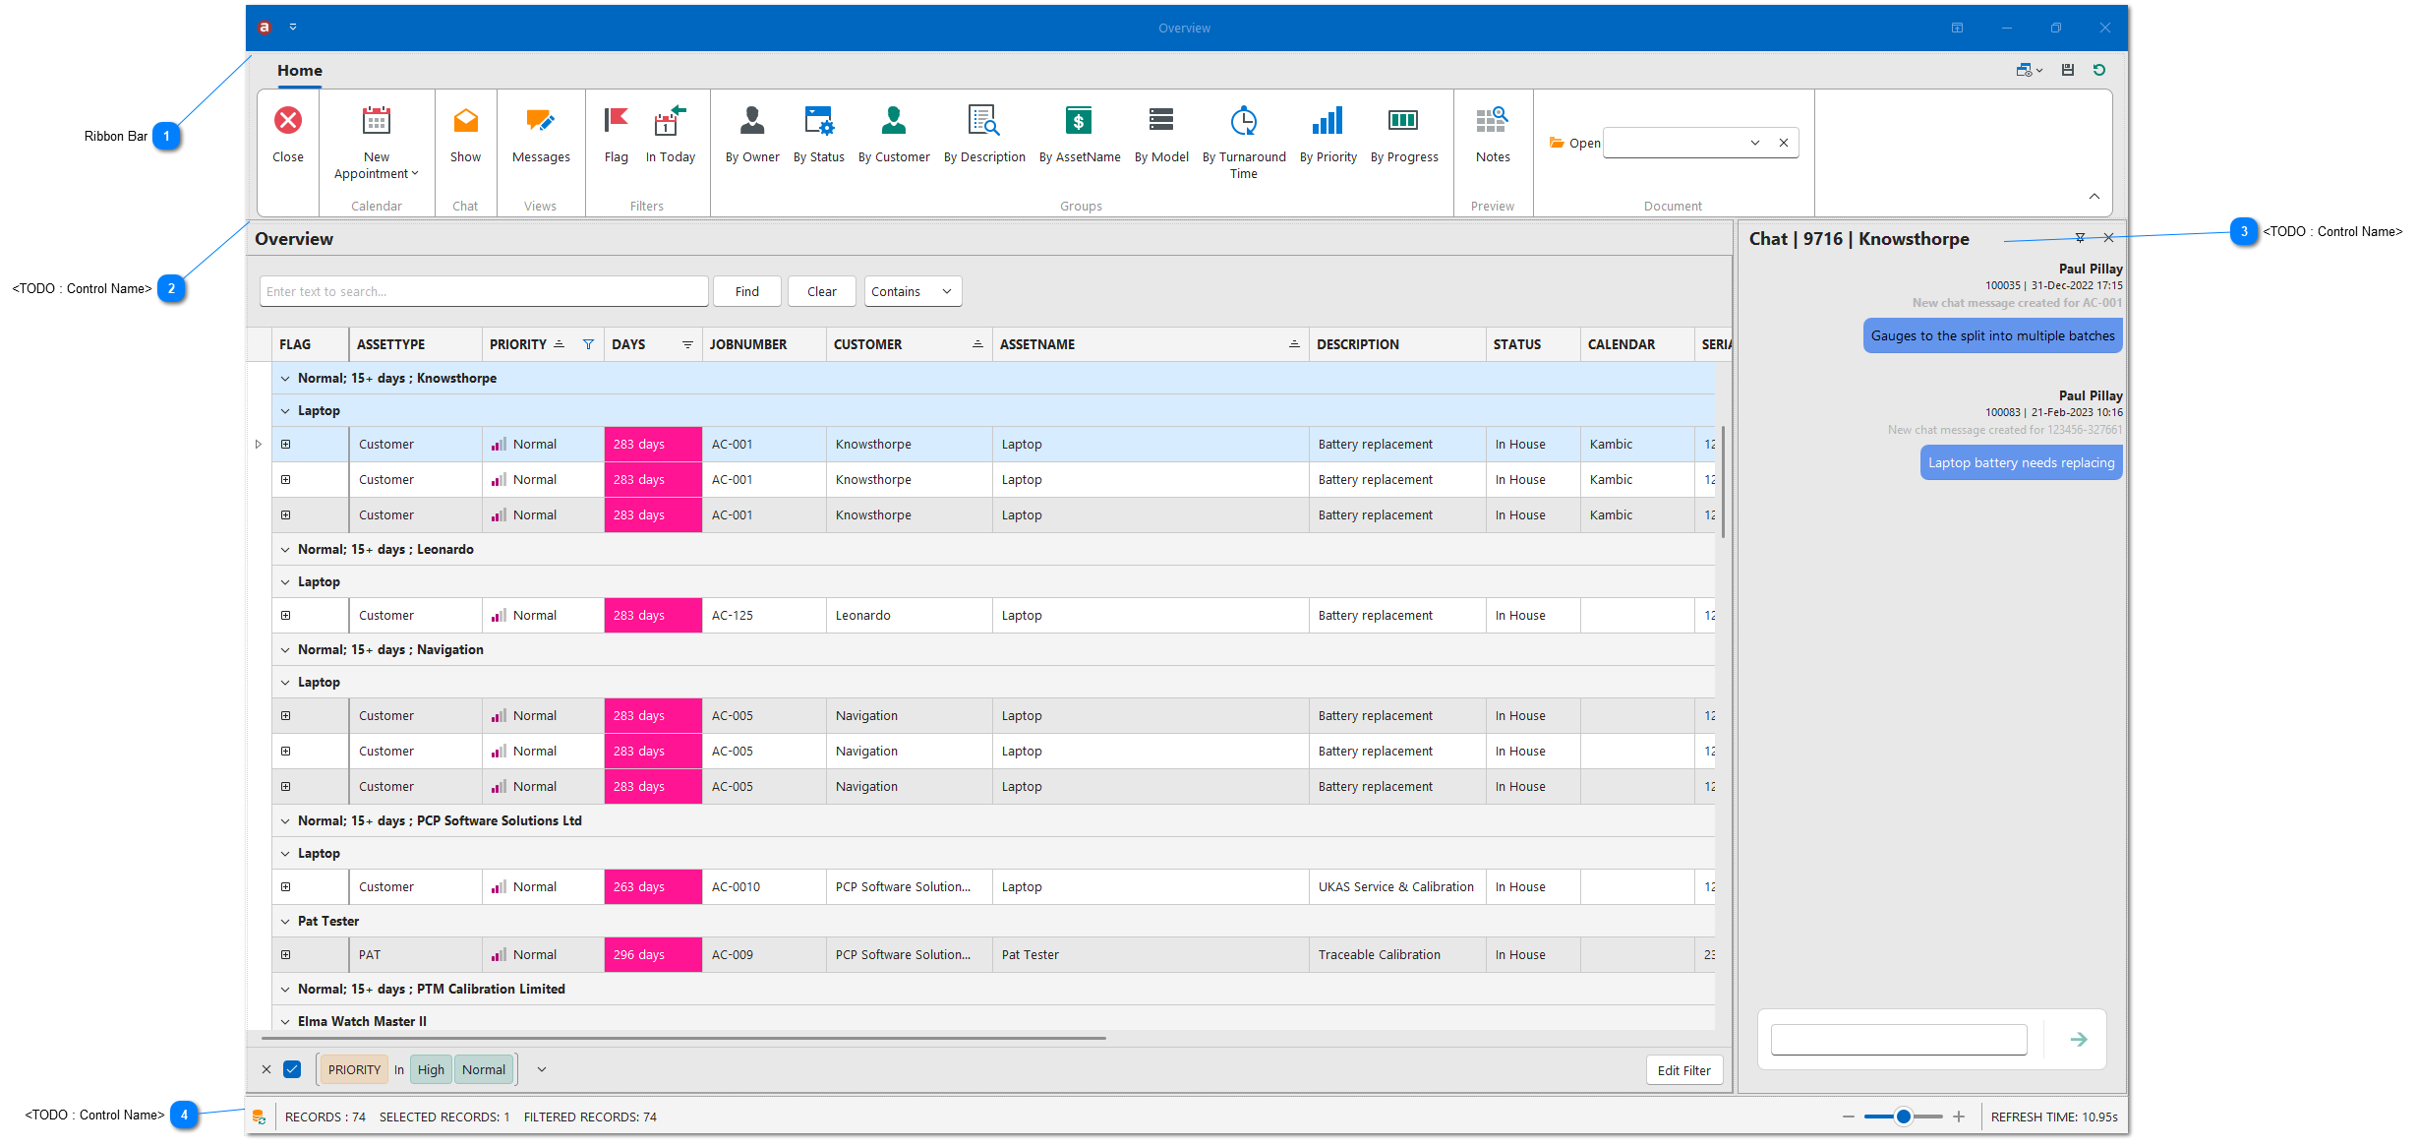Toggle the filter enabled checkbox
Viewport: 2419px width, 1147px height.
coord(292,1069)
